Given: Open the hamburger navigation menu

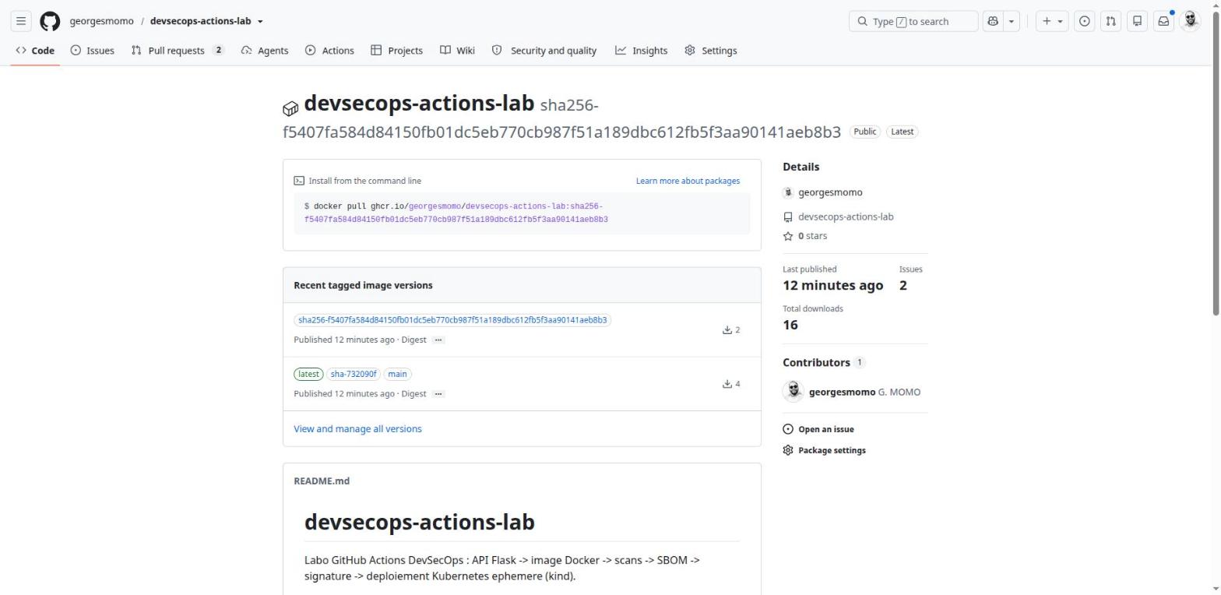Looking at the screenshot, I should pos(21,21).
